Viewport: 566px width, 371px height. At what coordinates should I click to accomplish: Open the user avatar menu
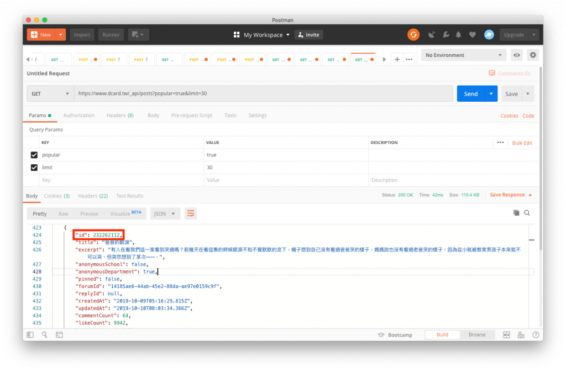[489, 35]
